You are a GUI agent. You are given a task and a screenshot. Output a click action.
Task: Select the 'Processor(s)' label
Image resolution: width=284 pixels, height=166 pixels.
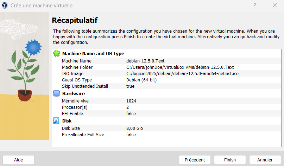click(x=75, y=107)
